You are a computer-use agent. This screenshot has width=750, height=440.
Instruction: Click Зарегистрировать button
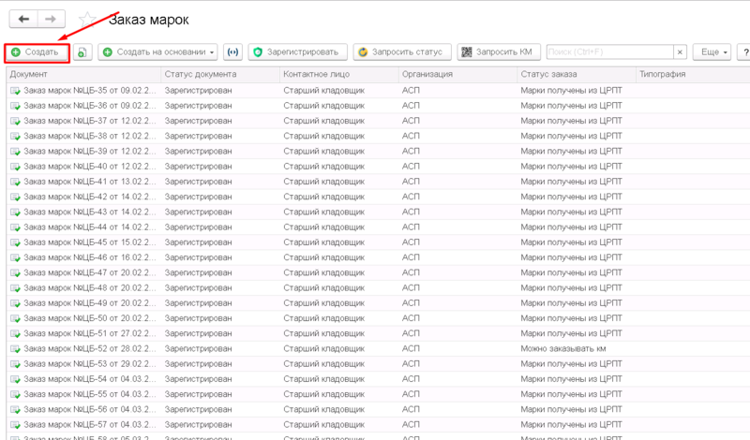[297, 52]
